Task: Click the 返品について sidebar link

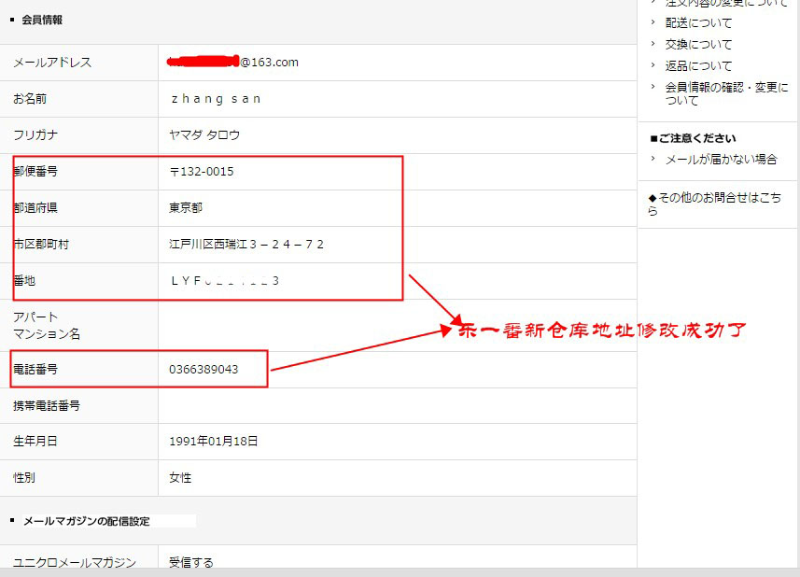Action: pos(698,65)
